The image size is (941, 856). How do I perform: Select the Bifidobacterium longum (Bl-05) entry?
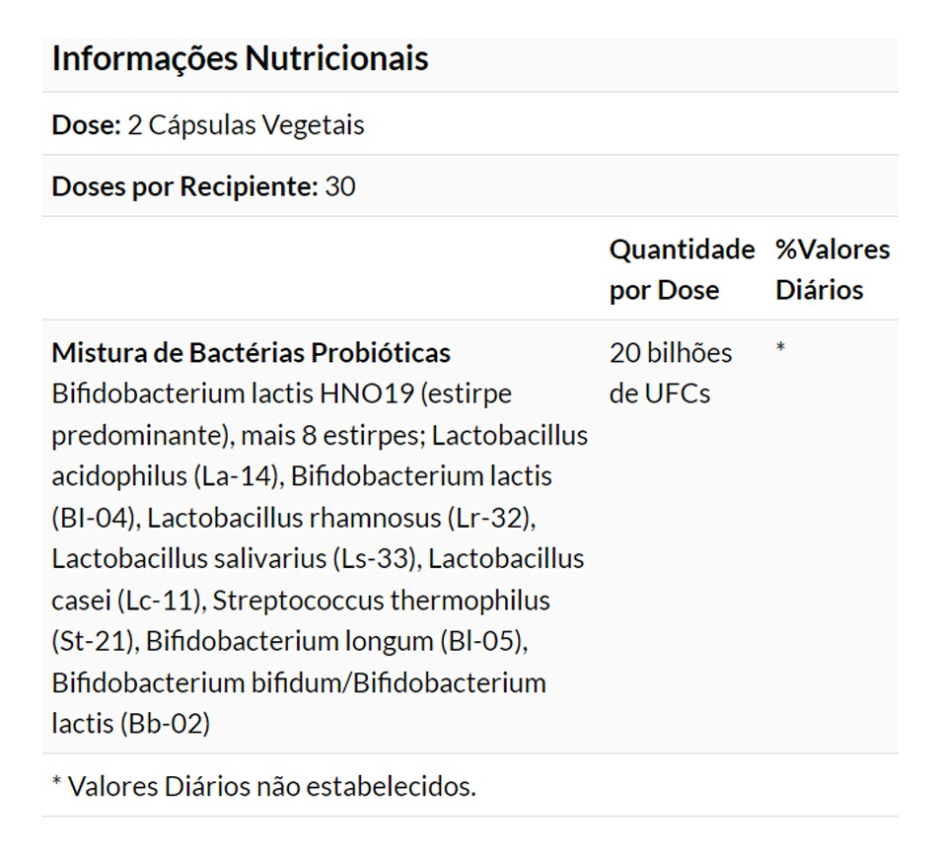pos(335,642)
